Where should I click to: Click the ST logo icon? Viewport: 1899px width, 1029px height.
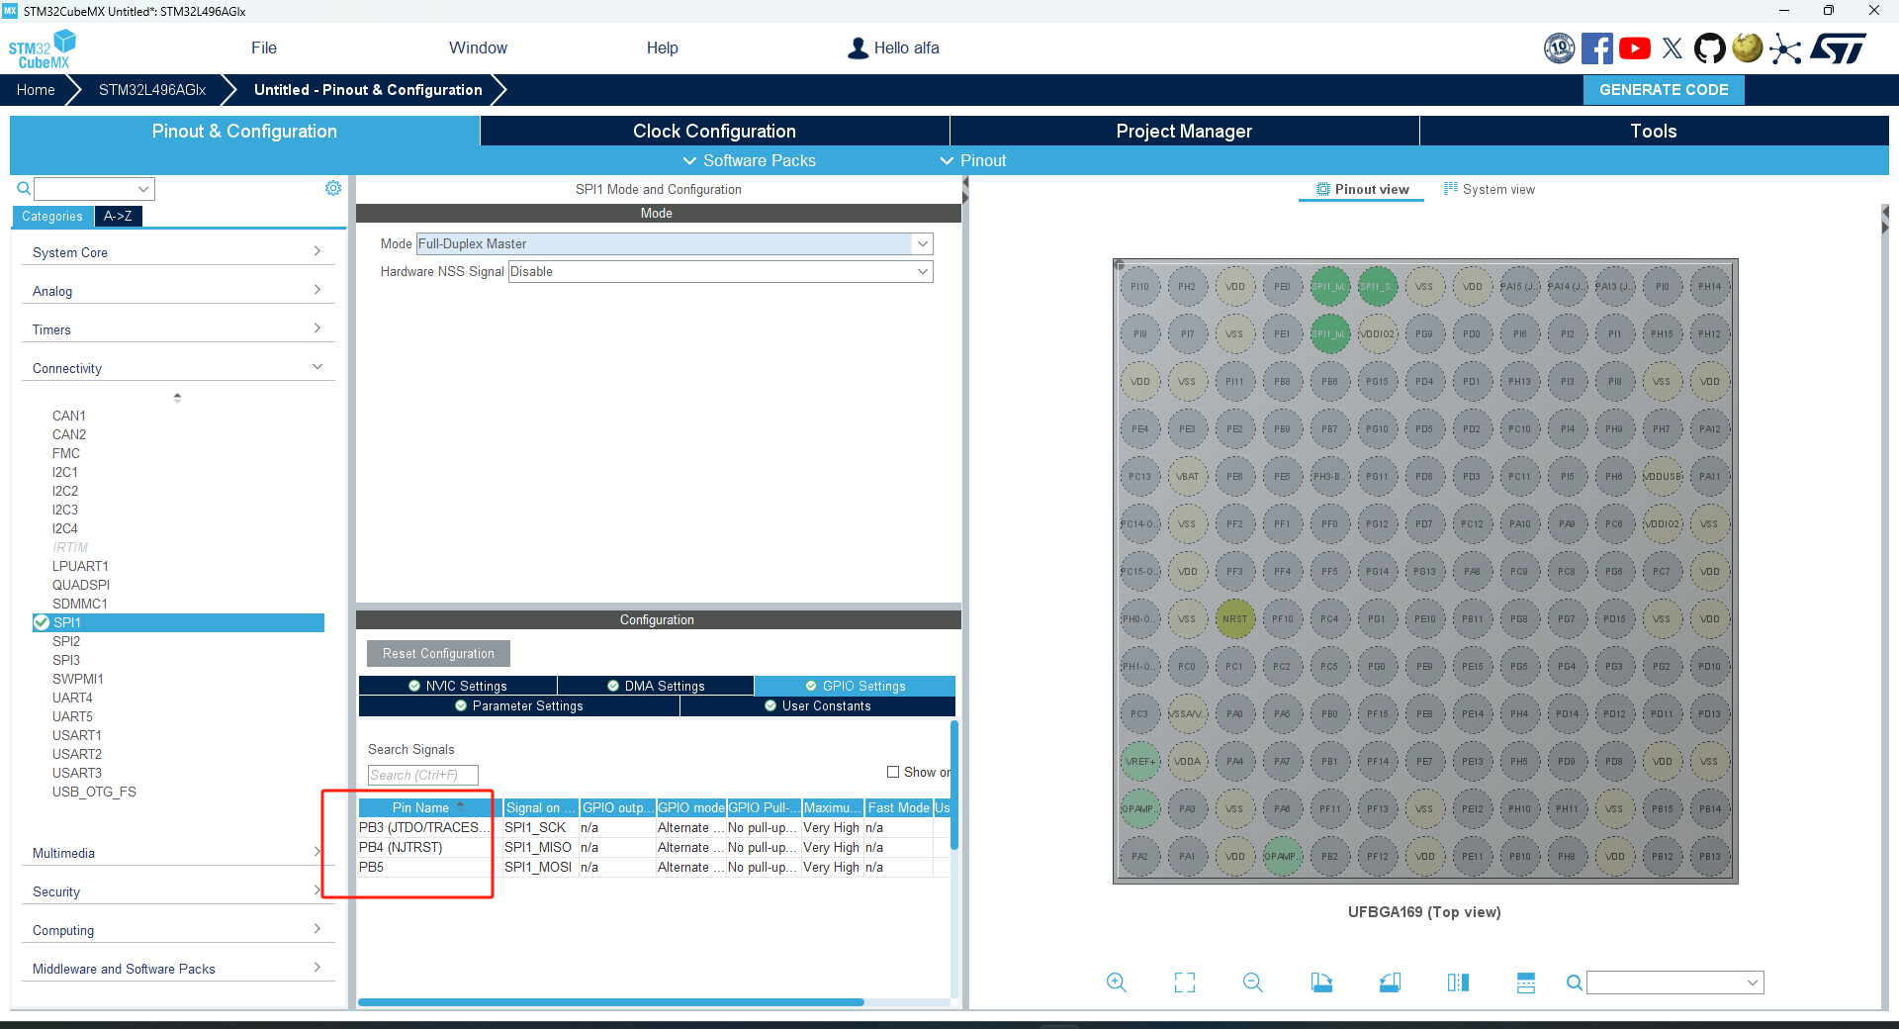[x=1839, y=48]
